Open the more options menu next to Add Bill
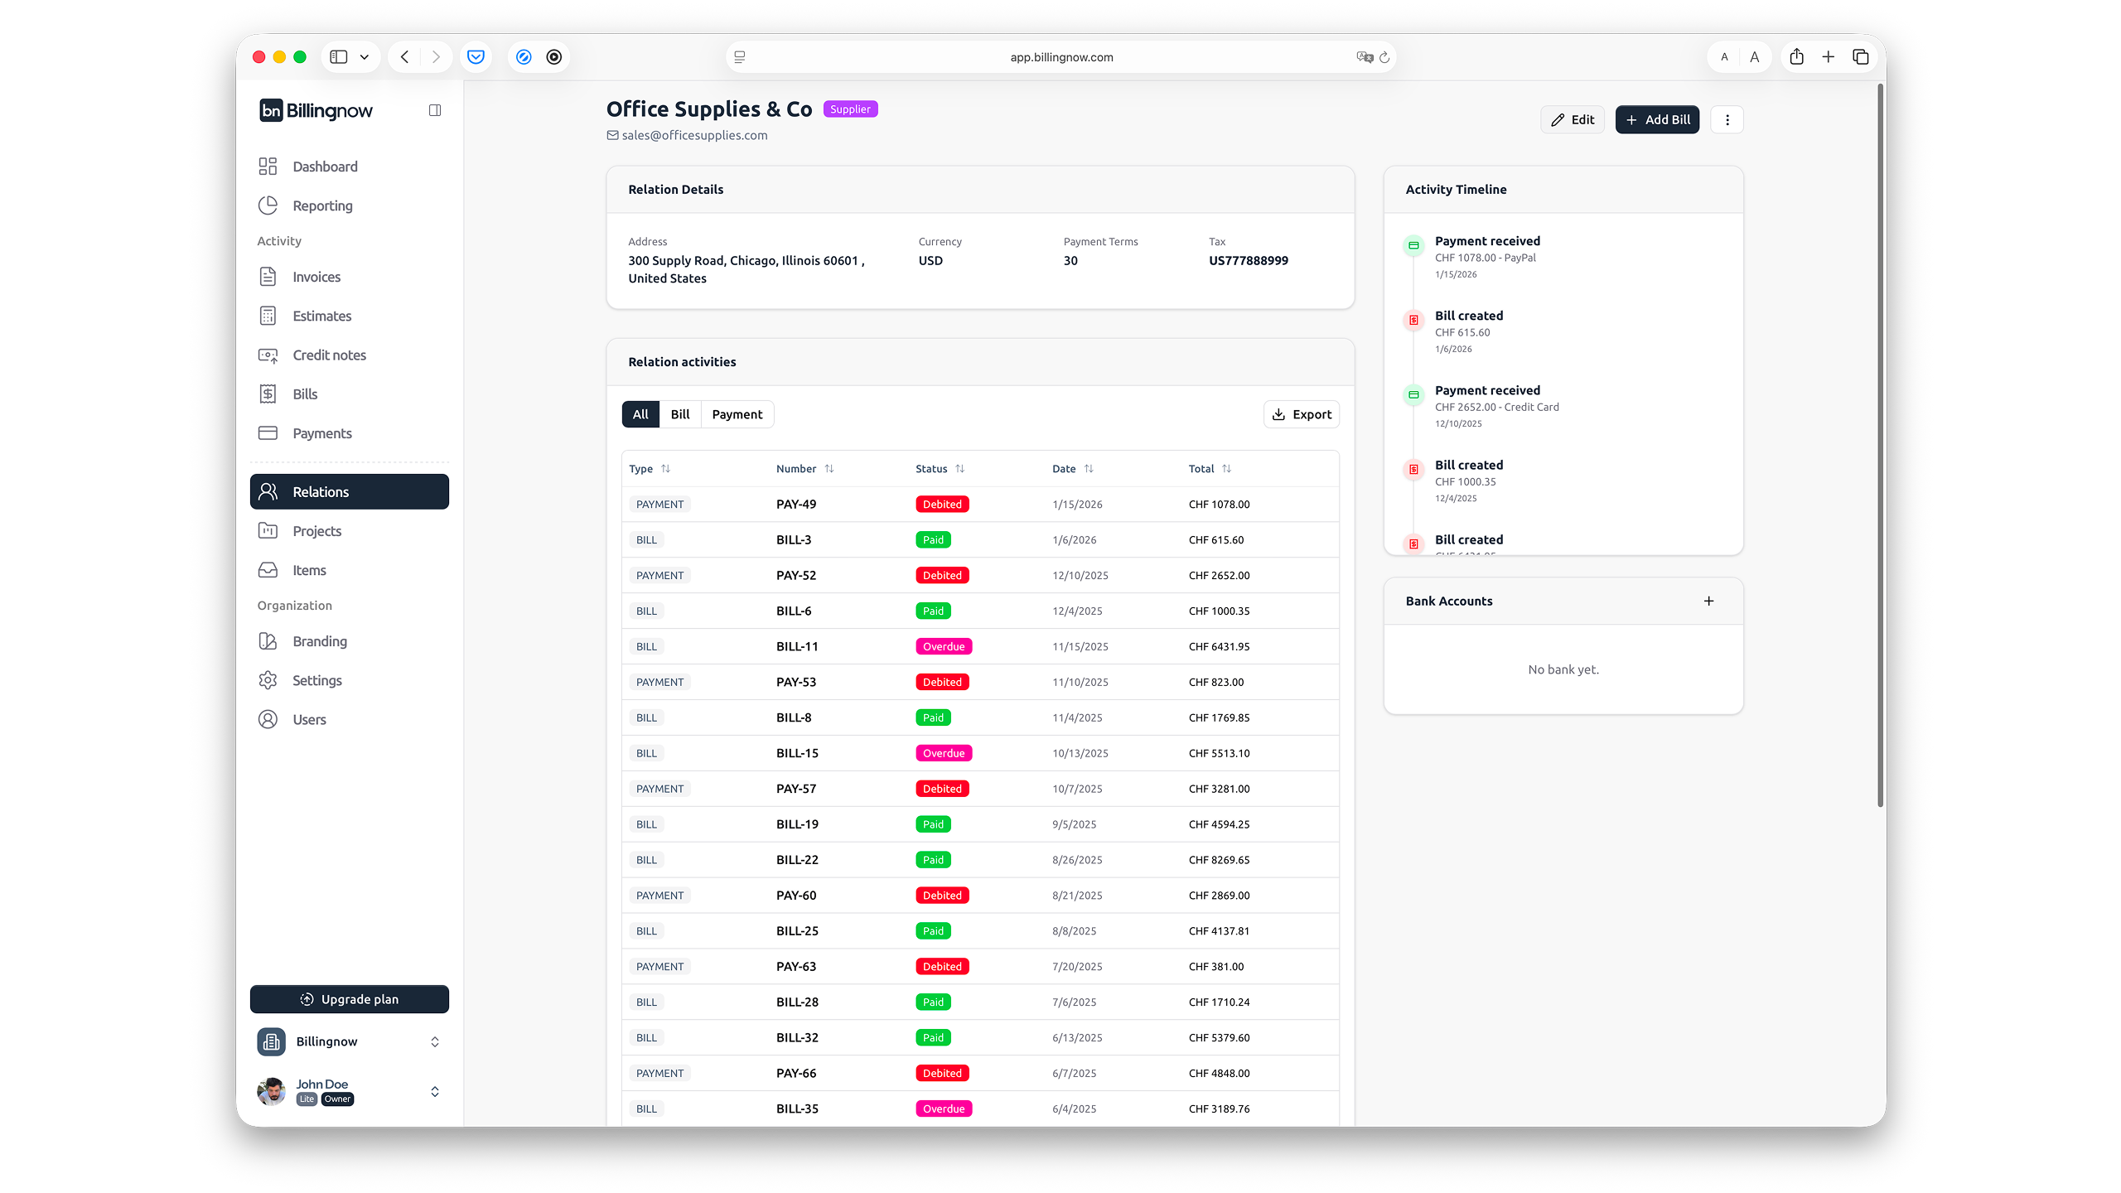This screenshot has height=1193, width=2121. point(1727,119)
